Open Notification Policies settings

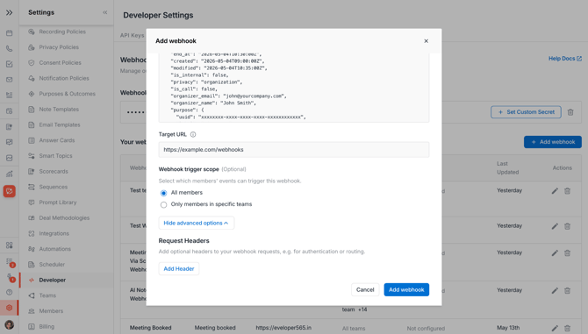click(64, 78)
